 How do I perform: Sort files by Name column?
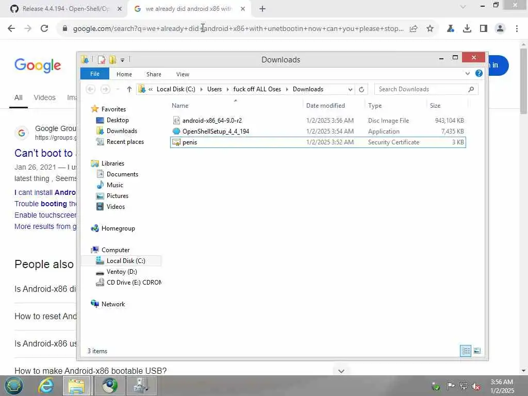[236, 105]
